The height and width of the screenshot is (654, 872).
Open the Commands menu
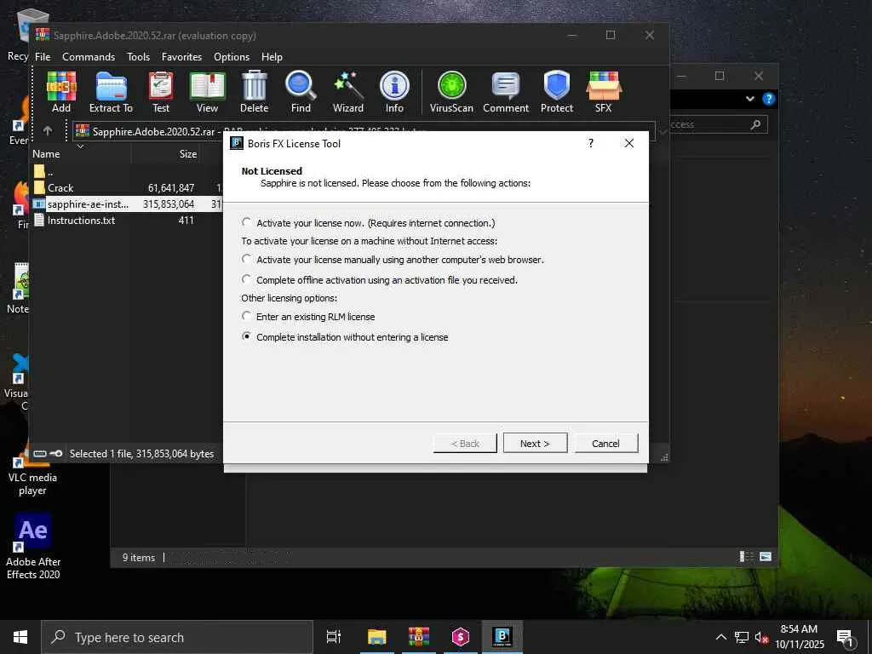(89, 57)
